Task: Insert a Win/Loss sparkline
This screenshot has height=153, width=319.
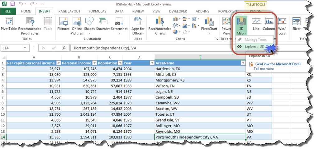Action: pos(282,26)
